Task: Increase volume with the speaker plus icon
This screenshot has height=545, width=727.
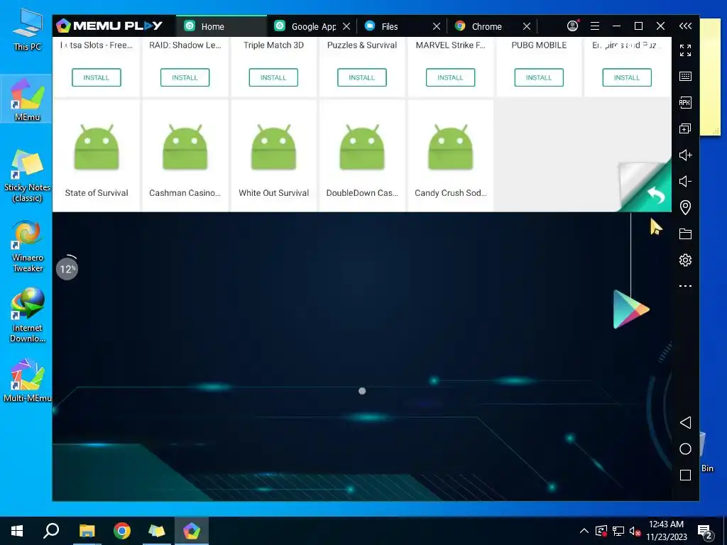Action: tap(685, 155)
